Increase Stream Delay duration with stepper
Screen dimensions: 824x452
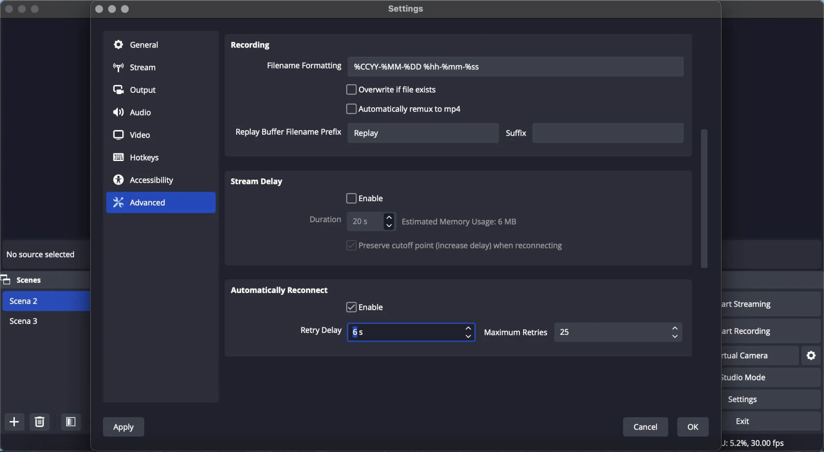pyautogui.click(x=389, y=217)
